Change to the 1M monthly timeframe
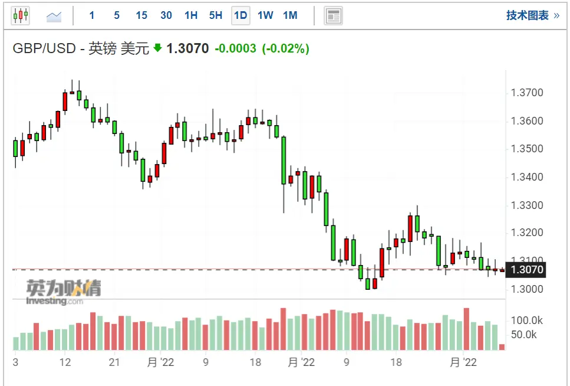 (290, 16)
